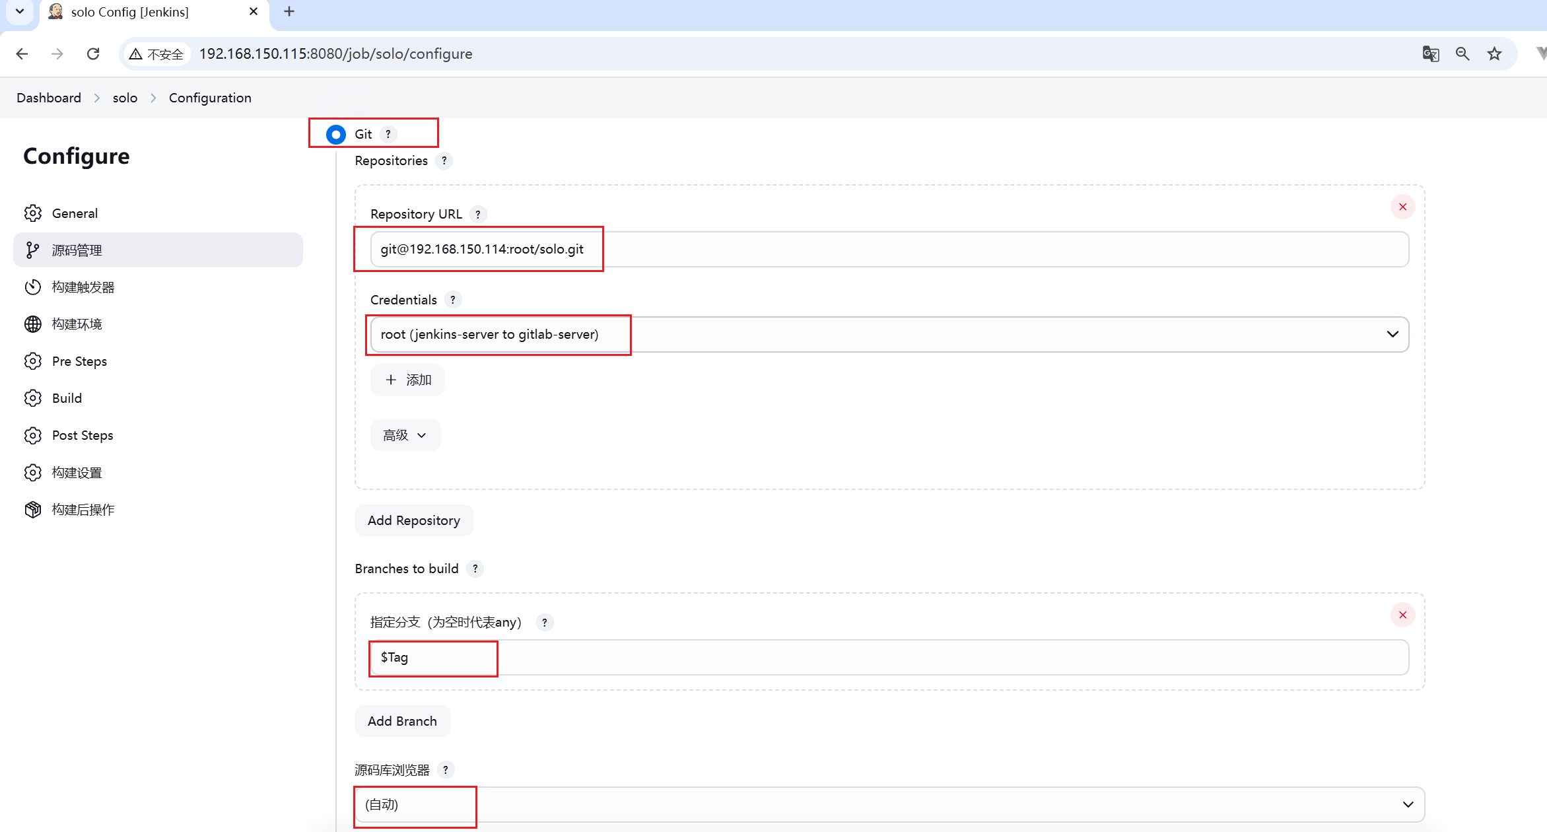This screenshot has width=1547, height=832.
Task: Go to 构建触发器 section
Action: click(x=158, y=287)
